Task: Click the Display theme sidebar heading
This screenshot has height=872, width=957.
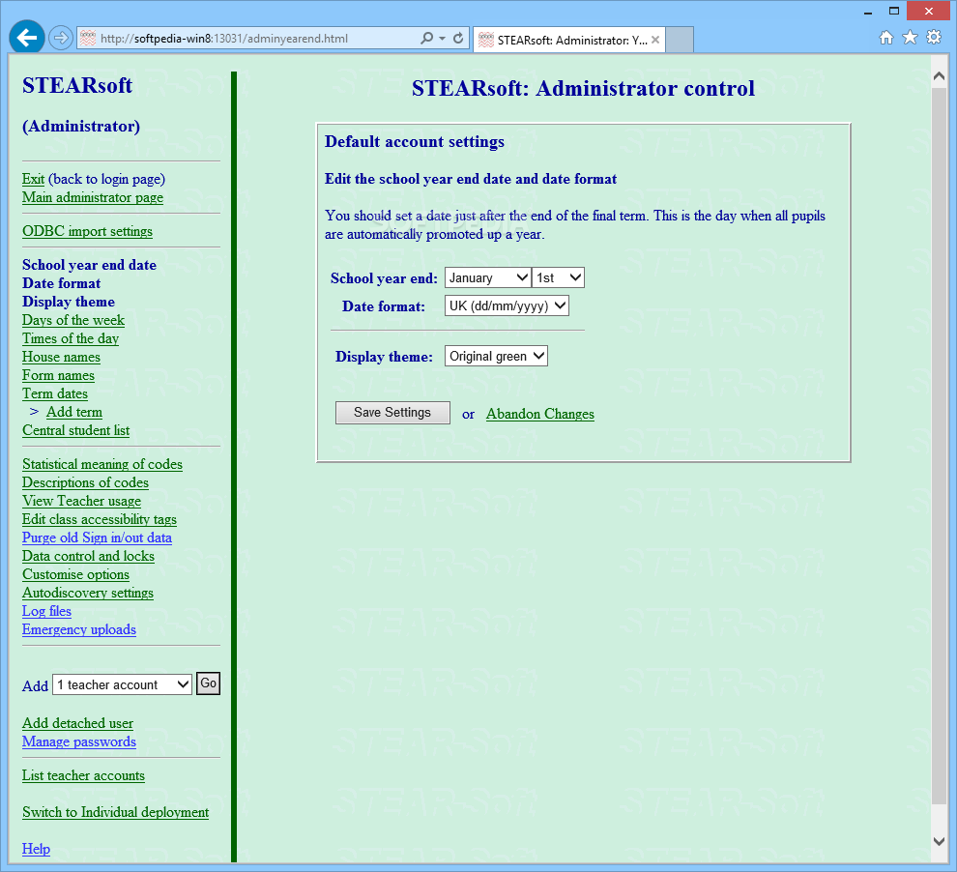Action: click(69, 302)
